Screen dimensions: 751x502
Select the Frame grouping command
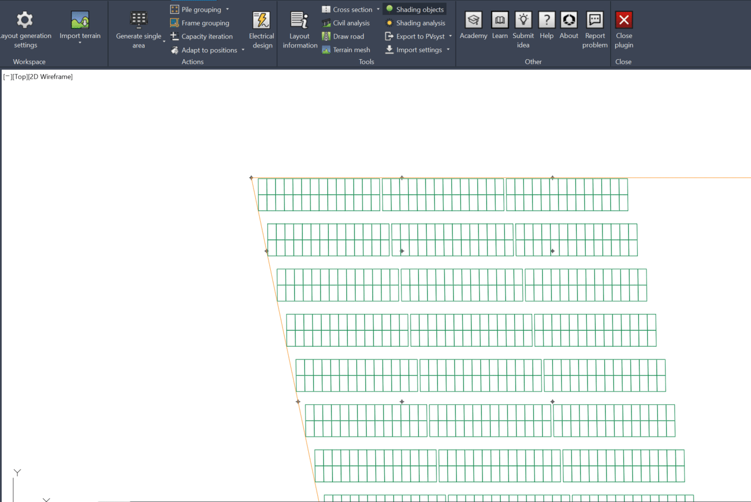tap(199, 23)
